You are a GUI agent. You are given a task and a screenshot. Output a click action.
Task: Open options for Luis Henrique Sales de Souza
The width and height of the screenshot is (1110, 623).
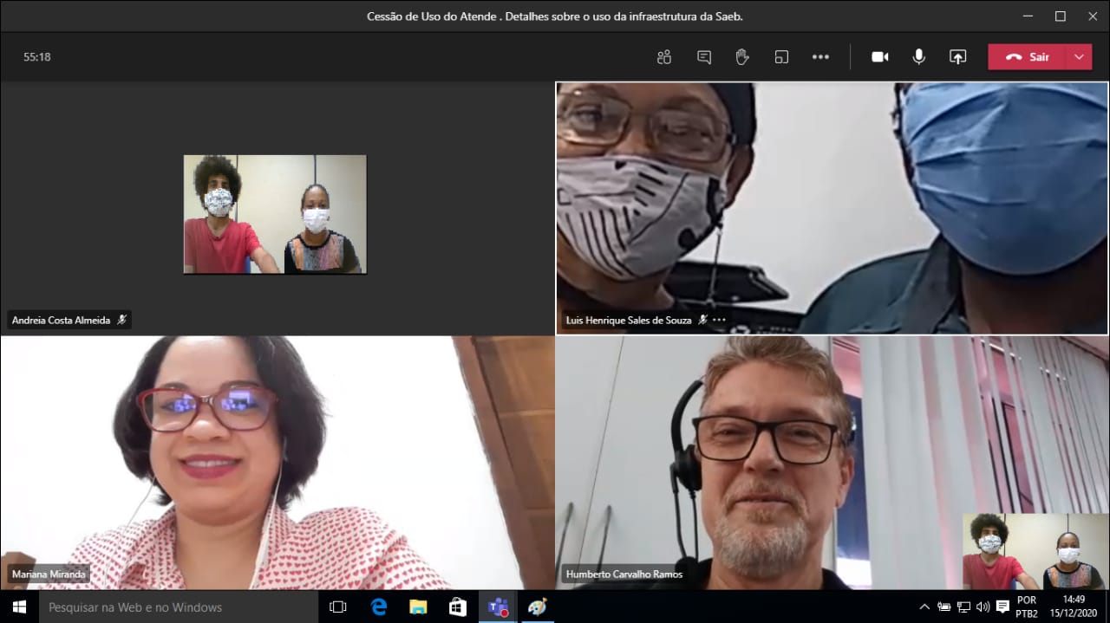[719, 320]
